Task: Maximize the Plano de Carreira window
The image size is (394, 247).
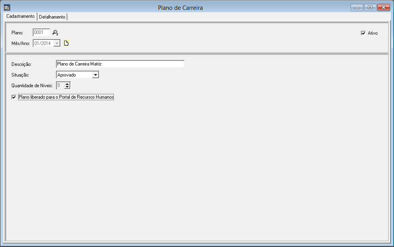Action: point(370,7)
